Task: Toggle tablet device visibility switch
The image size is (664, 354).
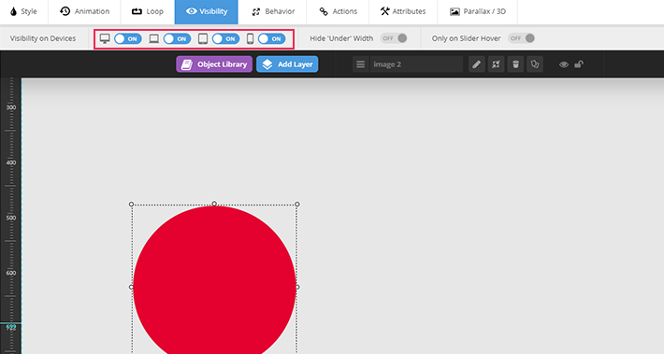Action: pos(225,39)
